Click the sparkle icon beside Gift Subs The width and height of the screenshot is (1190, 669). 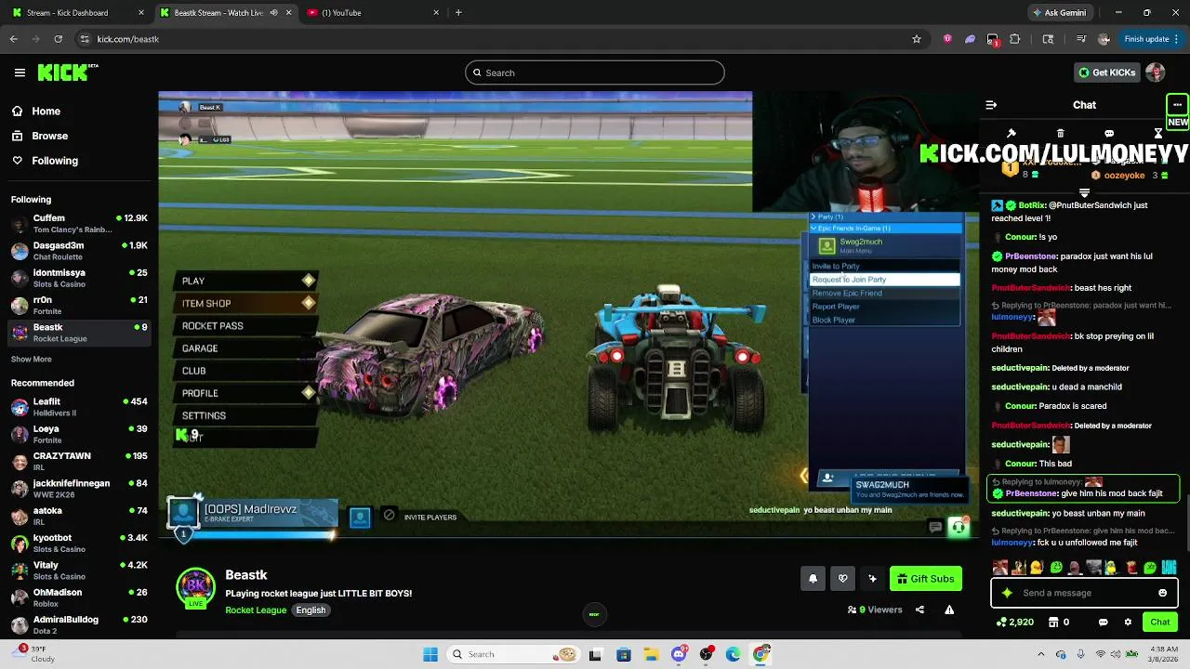click(x=872, y=579)
